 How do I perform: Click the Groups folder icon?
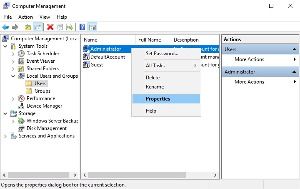tap(29, 91)
